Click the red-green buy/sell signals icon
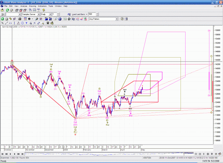This screenshot has height=163, width=223. [x=85, y=19]
